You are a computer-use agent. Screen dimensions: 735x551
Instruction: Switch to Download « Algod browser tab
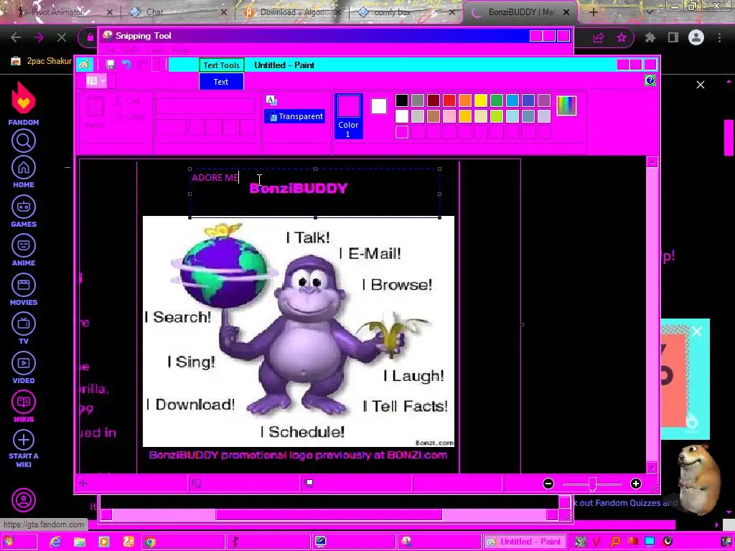point(292,12)
